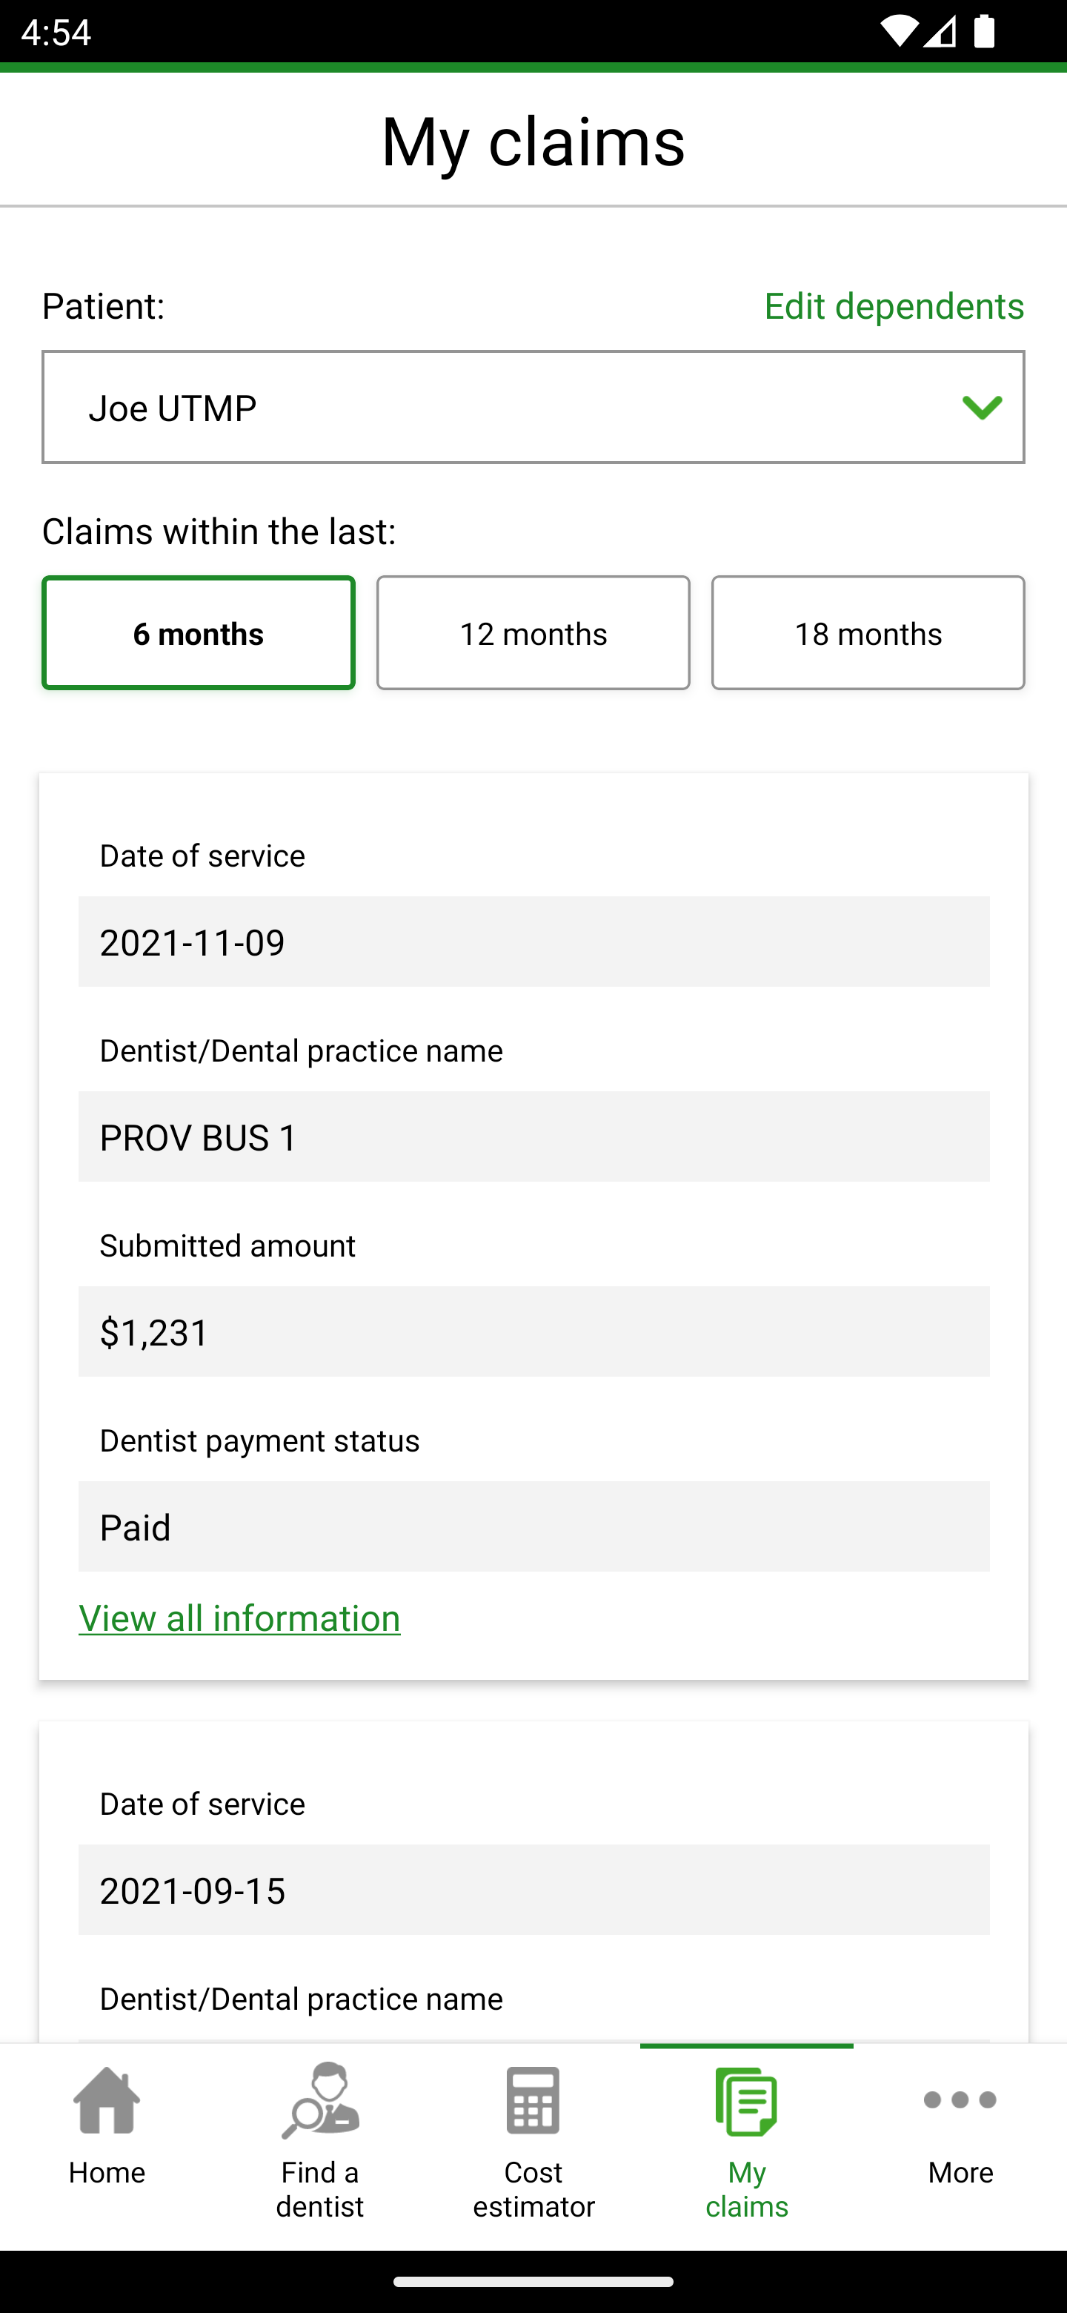Switch to the Cost estimator tab label
The image size is (1067, 2313).
(x=533, y=2189)
